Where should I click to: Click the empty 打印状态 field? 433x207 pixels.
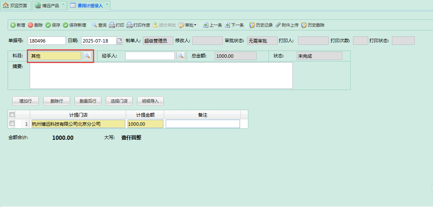point(403,41)
